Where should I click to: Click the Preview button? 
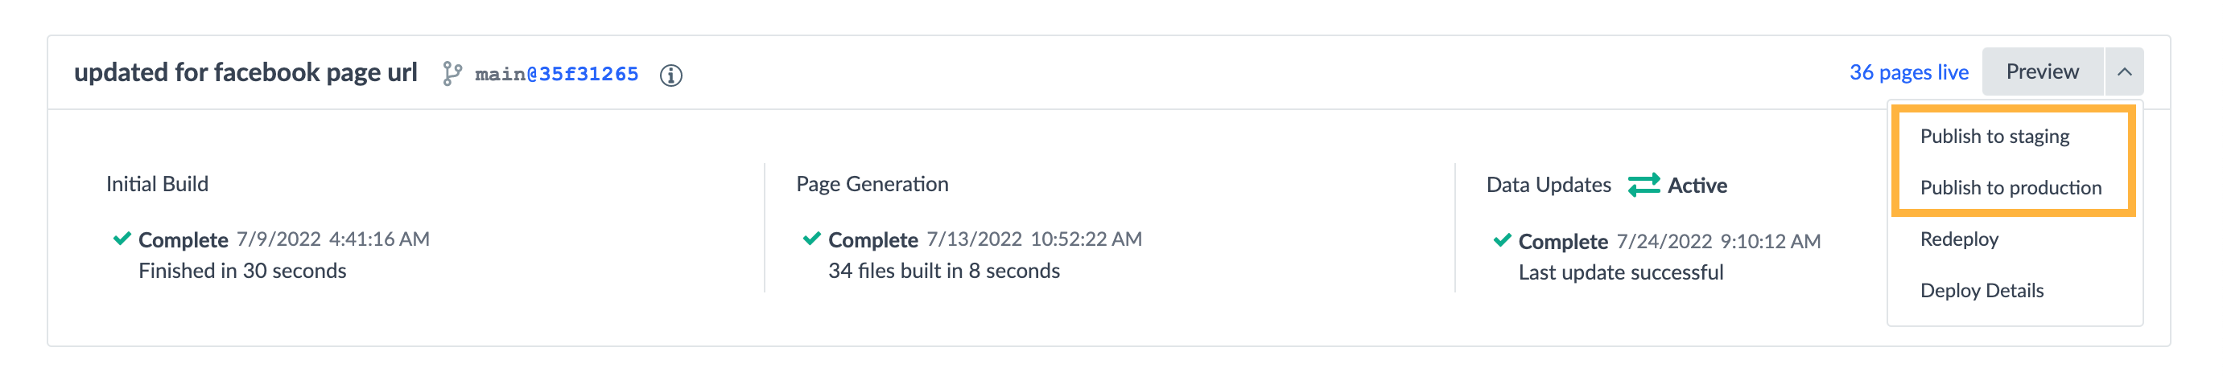point(2043,72)
